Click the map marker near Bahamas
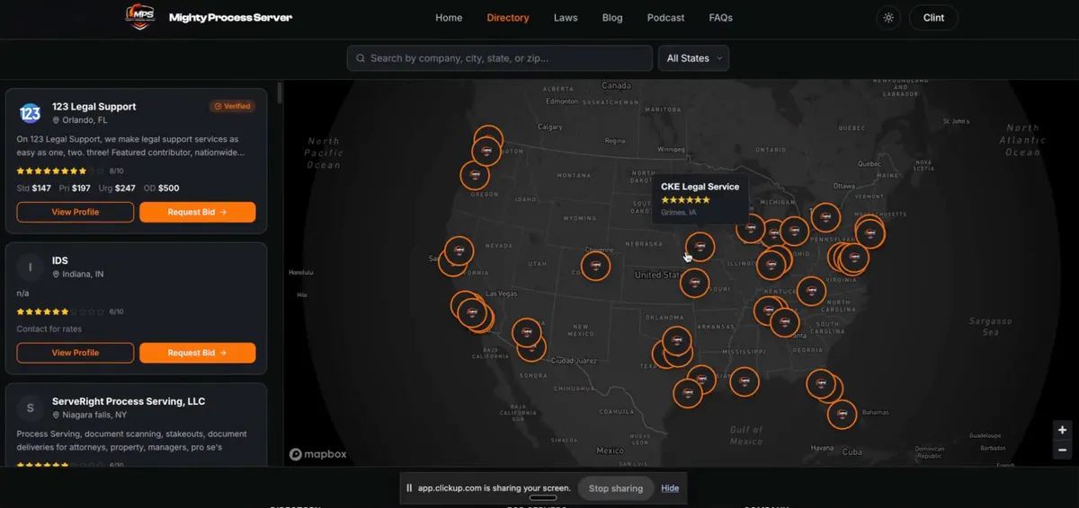Screen dimensions: 1079x508 click(x=842, y=414)
